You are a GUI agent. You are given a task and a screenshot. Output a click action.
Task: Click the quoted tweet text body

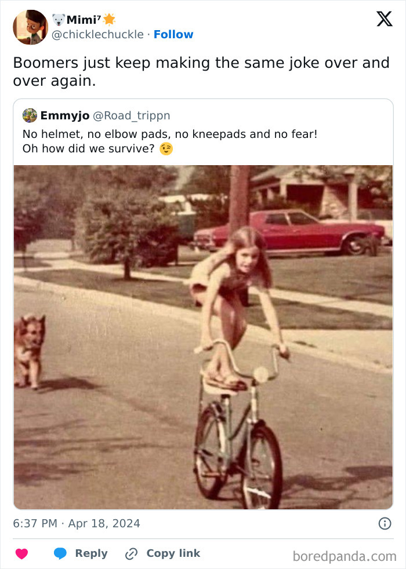coord(170,141)
